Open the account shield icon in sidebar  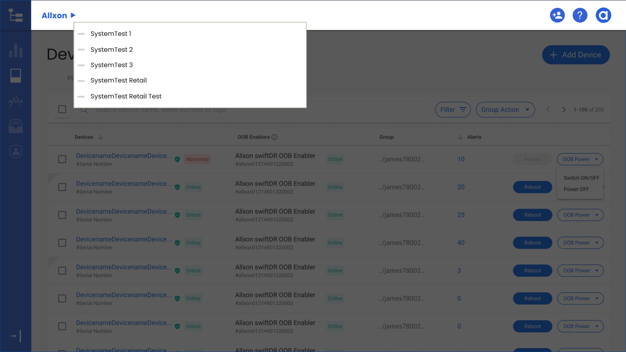pyautogui.click(x=15, y=151)
